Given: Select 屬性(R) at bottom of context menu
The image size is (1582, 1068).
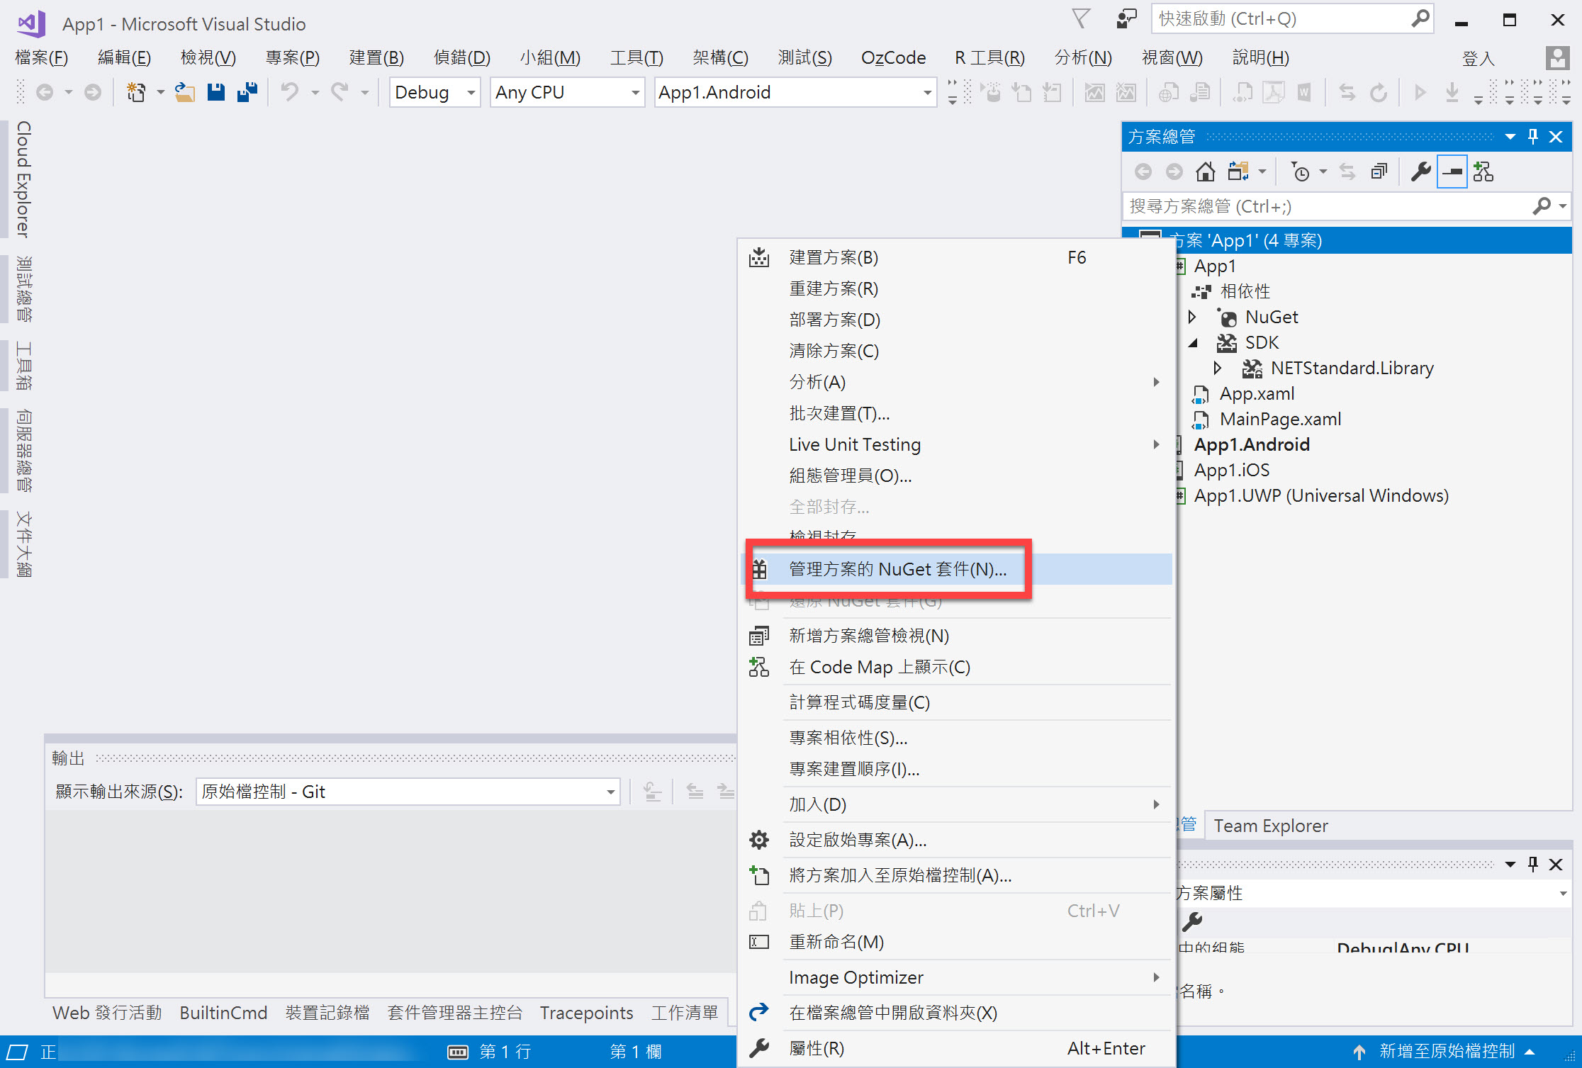Looking at the screenshot, I should (957, 1048).
